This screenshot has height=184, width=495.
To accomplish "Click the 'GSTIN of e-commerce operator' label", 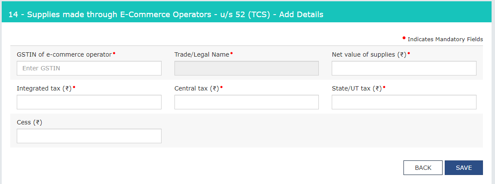I will [x=64, y=54].
